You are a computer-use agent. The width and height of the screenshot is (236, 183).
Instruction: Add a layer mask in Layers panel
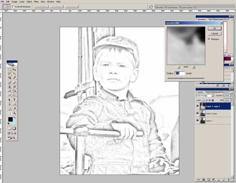coord(209,180)
